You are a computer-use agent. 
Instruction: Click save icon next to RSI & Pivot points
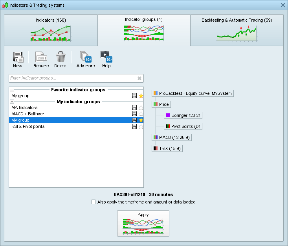pyautogui.click(x=134, y=126)
